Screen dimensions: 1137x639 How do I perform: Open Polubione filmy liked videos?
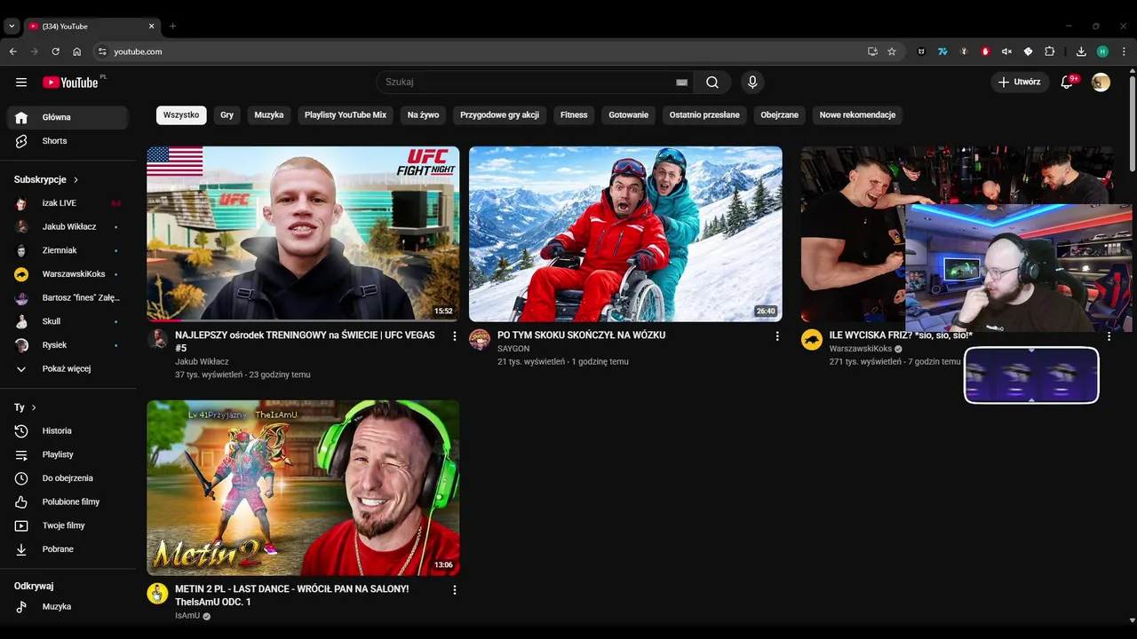68,501
